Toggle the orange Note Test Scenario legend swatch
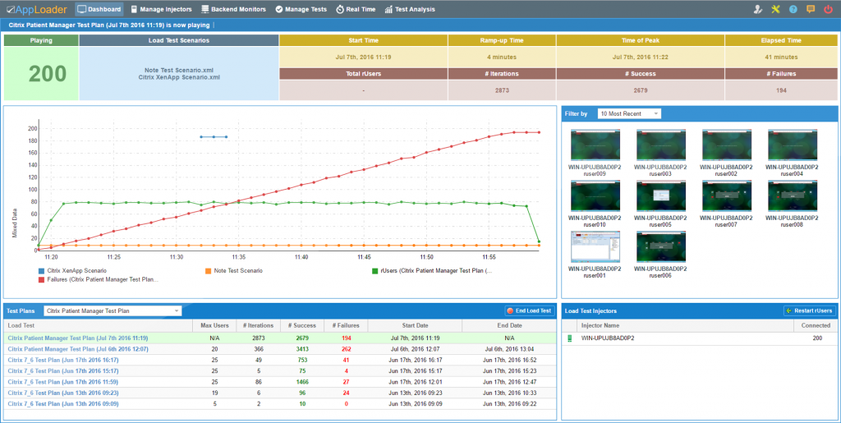The height and width of the screenshot is (423, 841). coord(208,271)
